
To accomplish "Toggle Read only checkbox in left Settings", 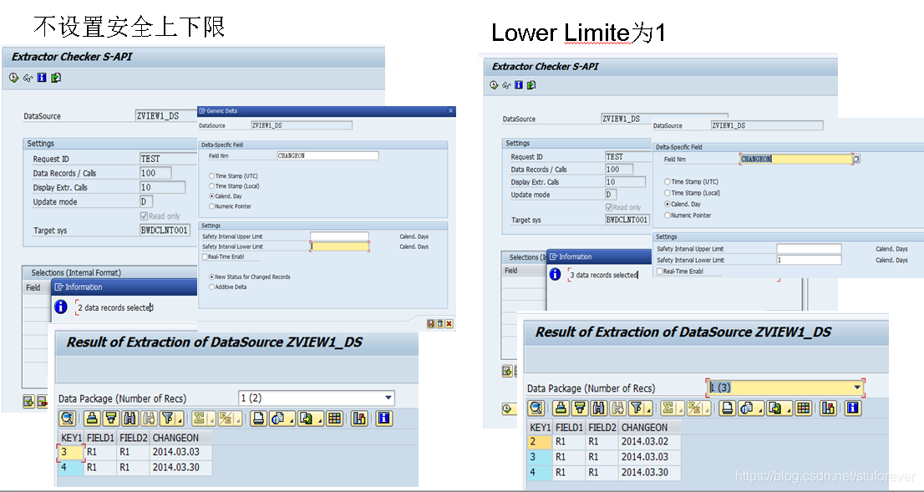I will pyautogui.click(x=144, y=216).
